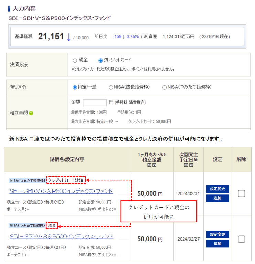Screen dimensions: 255x264
Task: Sort 積立金額 column descending arrow
Action: pos(154,165)
